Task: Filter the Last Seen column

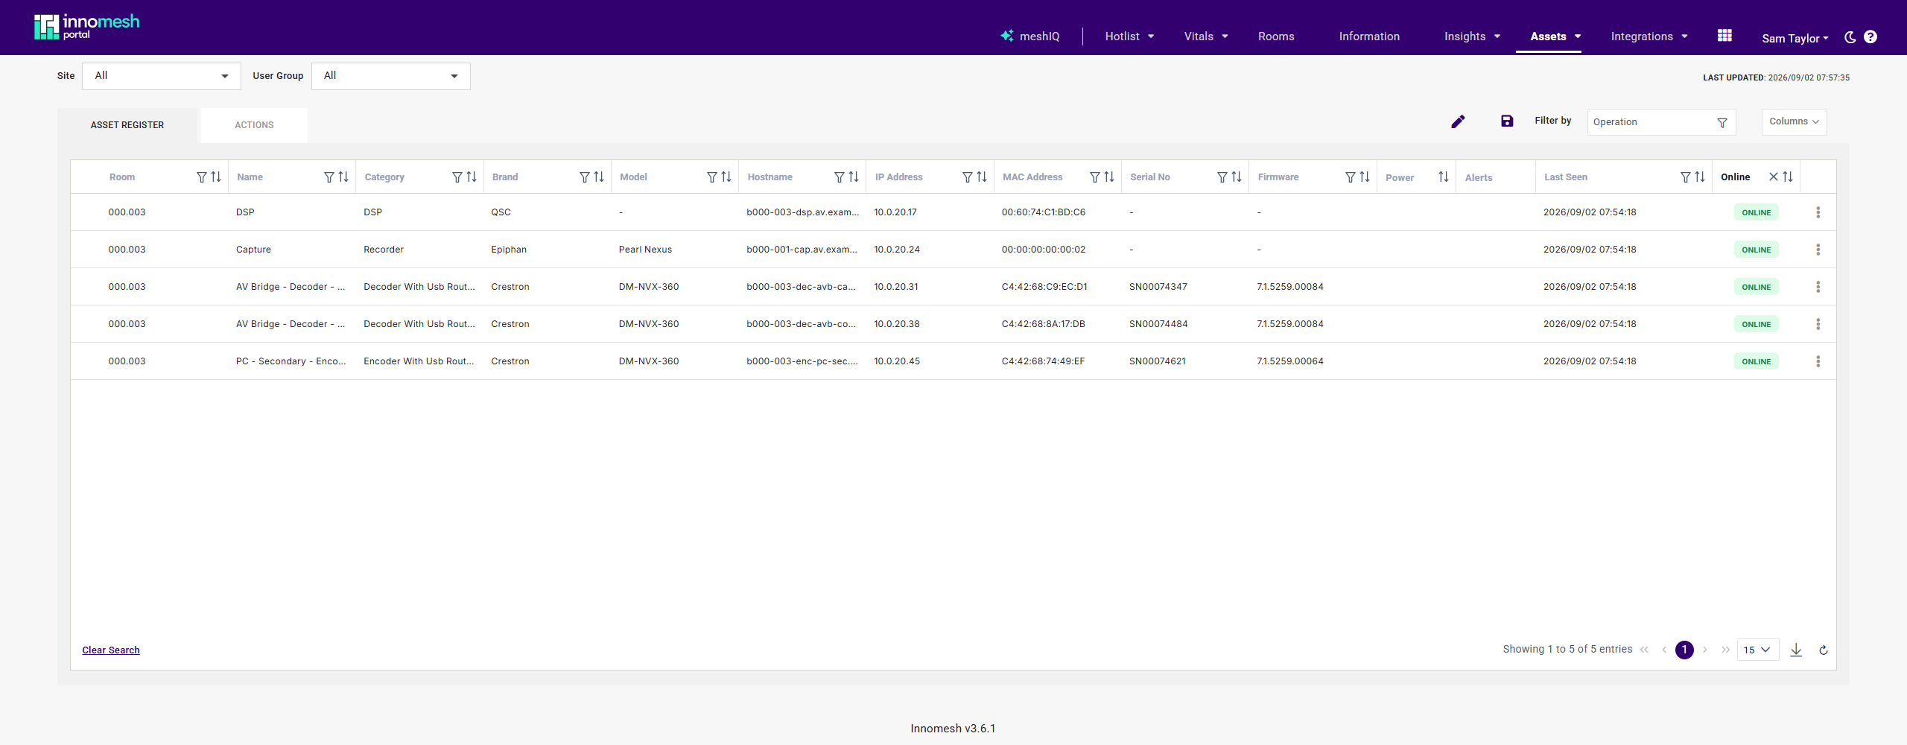Action: pos(1686,177)
